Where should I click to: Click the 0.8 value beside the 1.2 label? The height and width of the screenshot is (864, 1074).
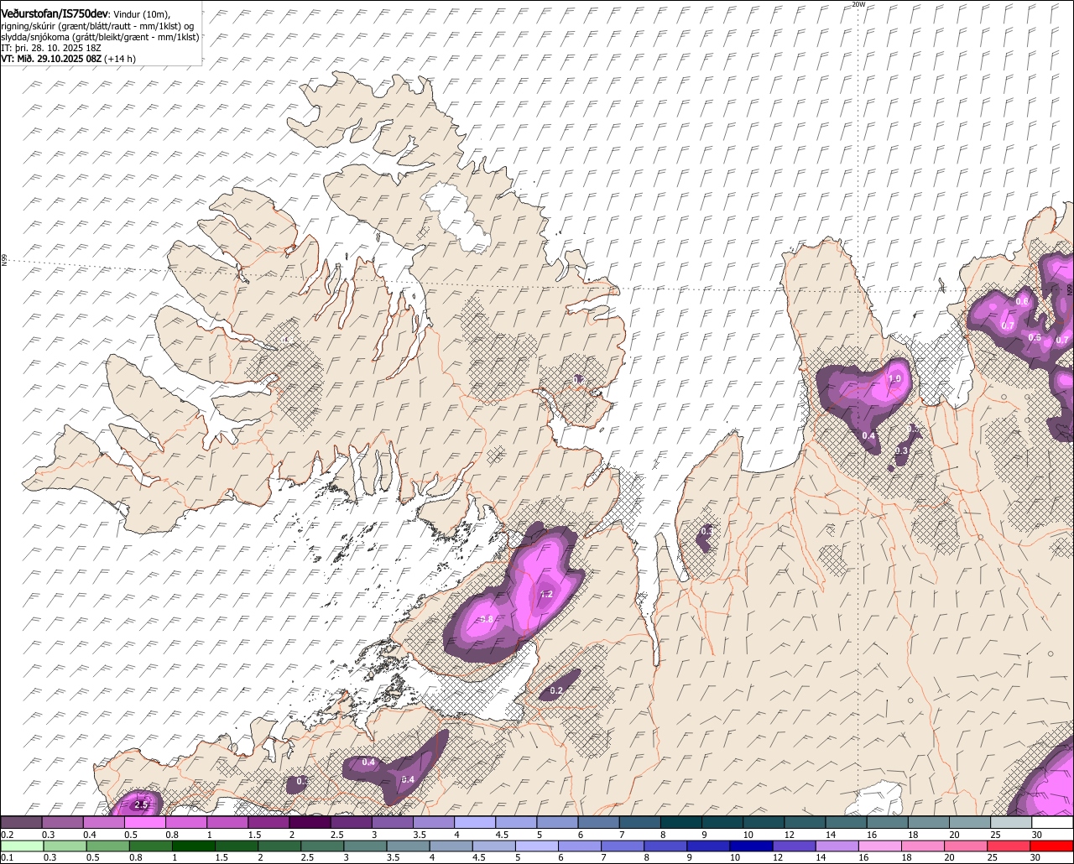(x=487, y=619)
